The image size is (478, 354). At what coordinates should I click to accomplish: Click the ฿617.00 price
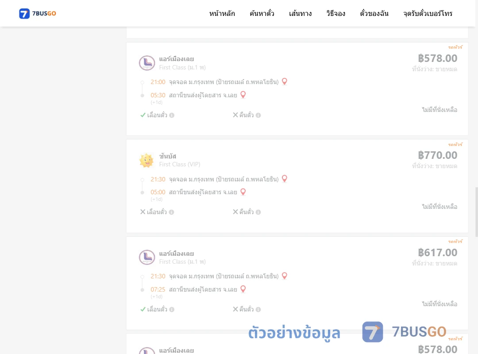click(x=437, y=253)
